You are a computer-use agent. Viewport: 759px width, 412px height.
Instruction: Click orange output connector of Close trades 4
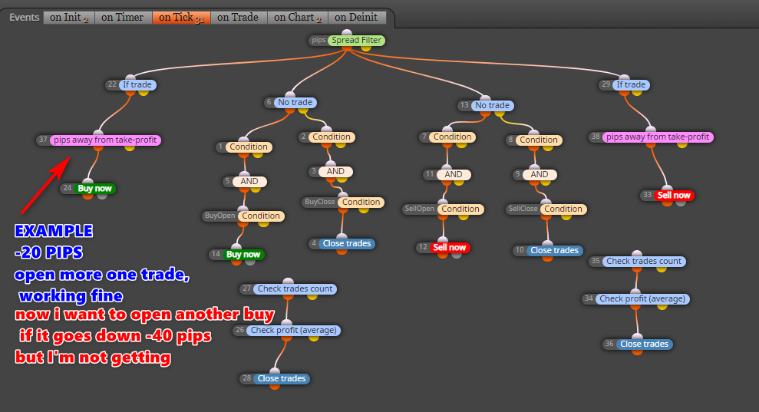tap(342, 251)
